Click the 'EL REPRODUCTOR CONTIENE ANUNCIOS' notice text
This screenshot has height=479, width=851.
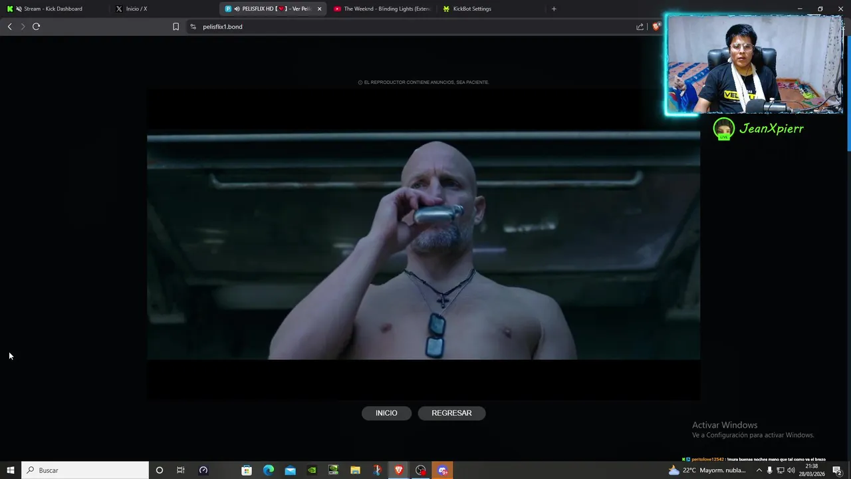point(424,82)
